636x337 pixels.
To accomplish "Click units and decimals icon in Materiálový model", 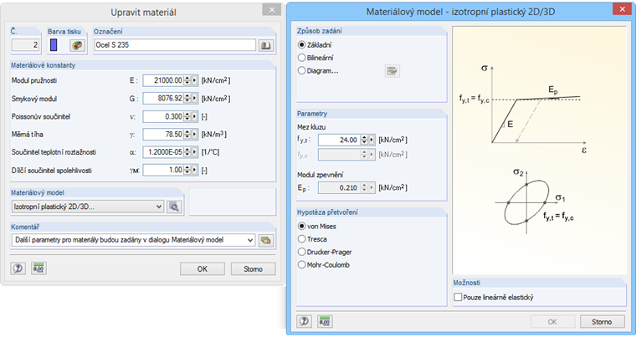I will click(x=324, y=321).
